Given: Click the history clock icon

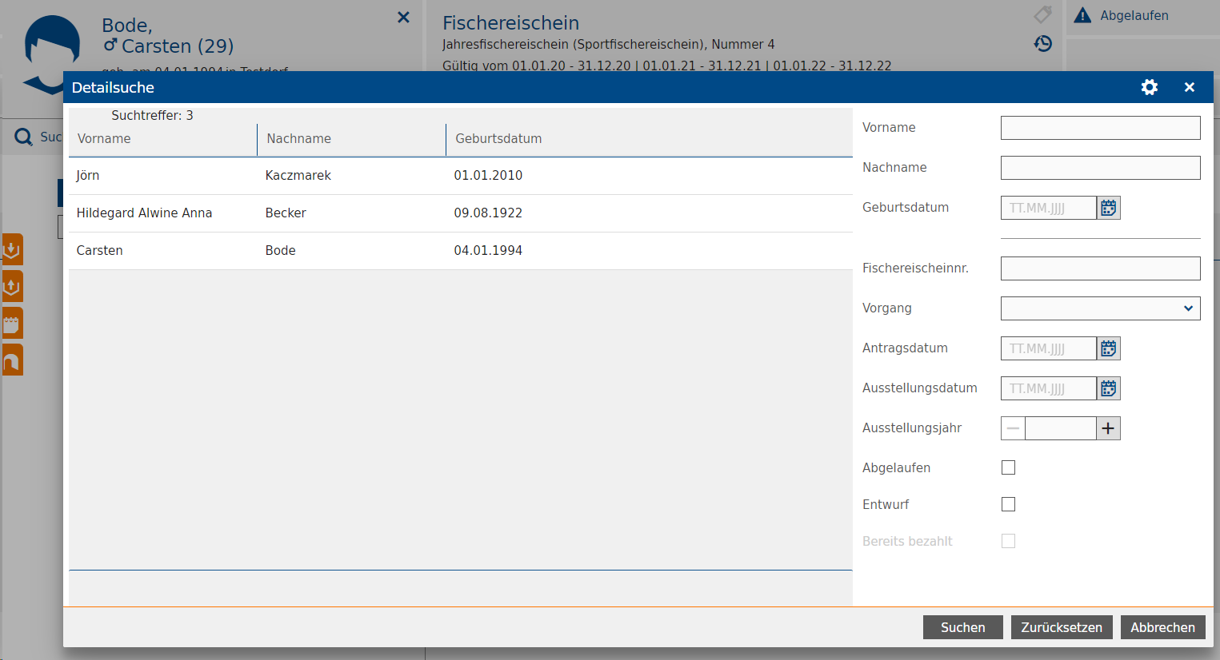Looking at the screenshot, I should point(1042,43).
